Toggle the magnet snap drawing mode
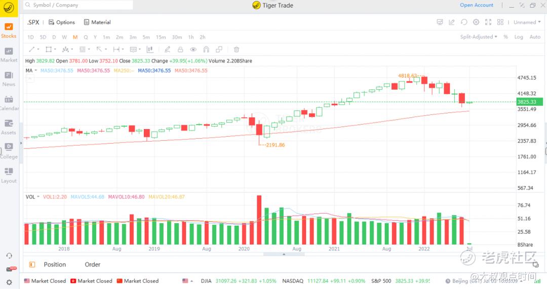 pos(206,50)
